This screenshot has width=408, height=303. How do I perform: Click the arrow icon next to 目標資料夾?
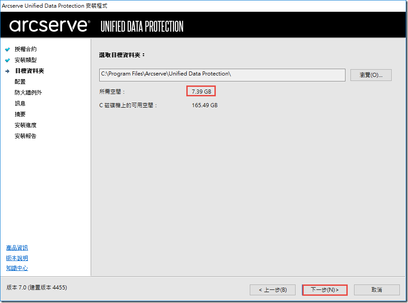(x=7, y=71)
